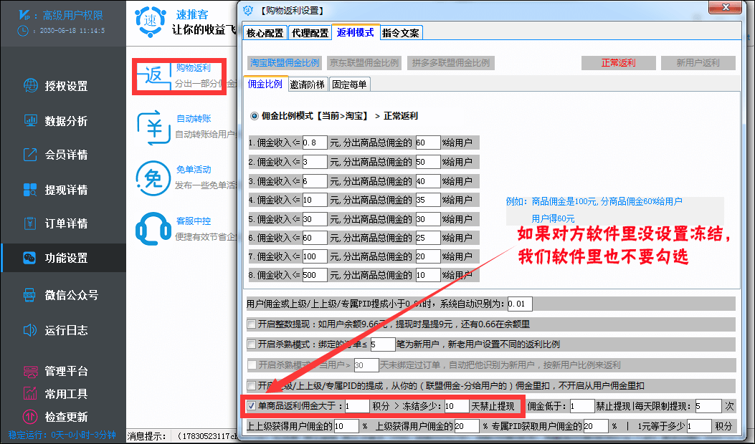Viewport: 755px width, 444px height.
Task: Click the 稳定运行 status text
Action: (x=62, y=435)
